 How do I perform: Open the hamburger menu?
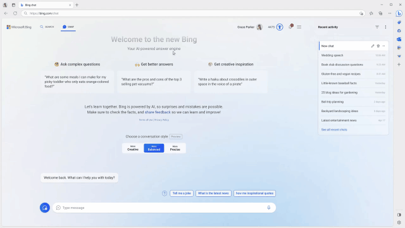tap(299, 27)
